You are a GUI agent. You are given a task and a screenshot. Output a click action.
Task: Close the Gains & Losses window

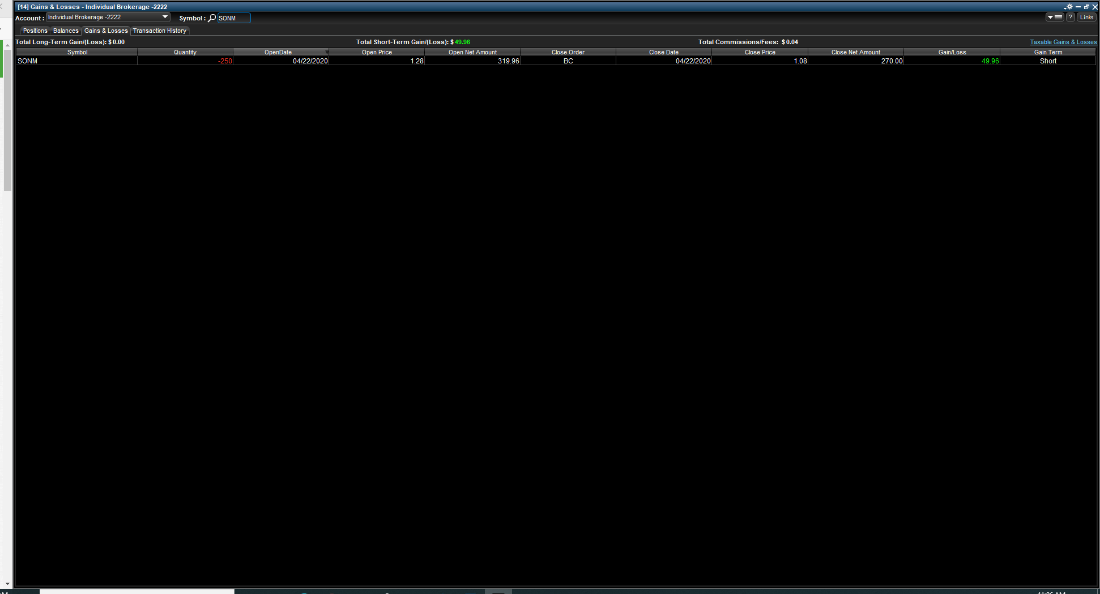1095,7
